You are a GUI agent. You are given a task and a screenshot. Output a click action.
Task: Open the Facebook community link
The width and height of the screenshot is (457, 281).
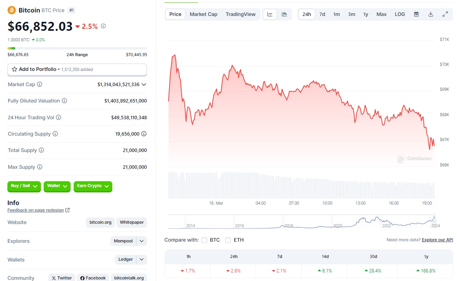tap(93, 278)
